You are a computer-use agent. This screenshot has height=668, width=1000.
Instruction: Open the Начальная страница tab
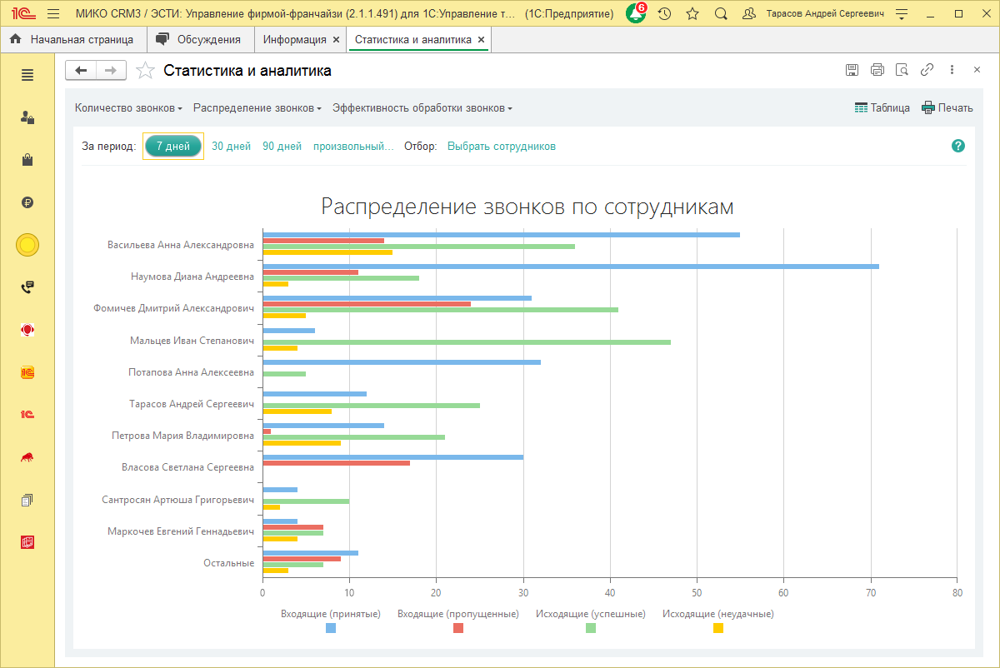[72, 39]
